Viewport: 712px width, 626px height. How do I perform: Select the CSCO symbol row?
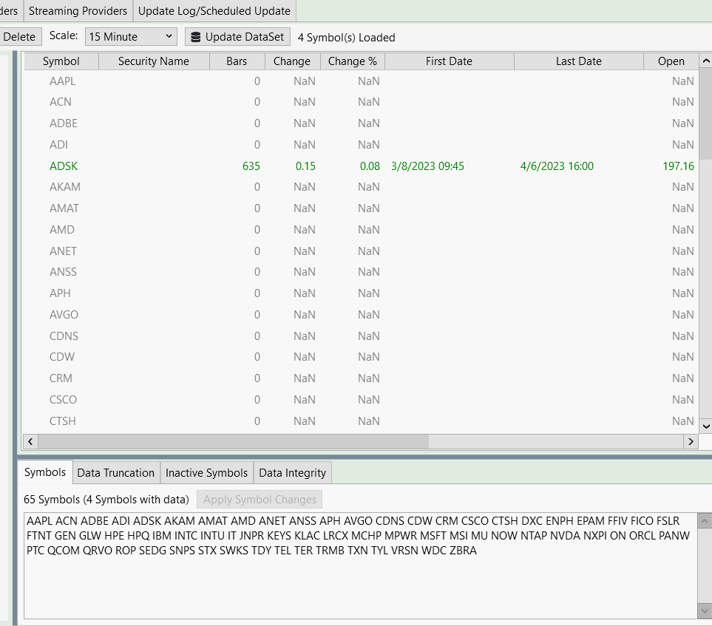point(361,400)
